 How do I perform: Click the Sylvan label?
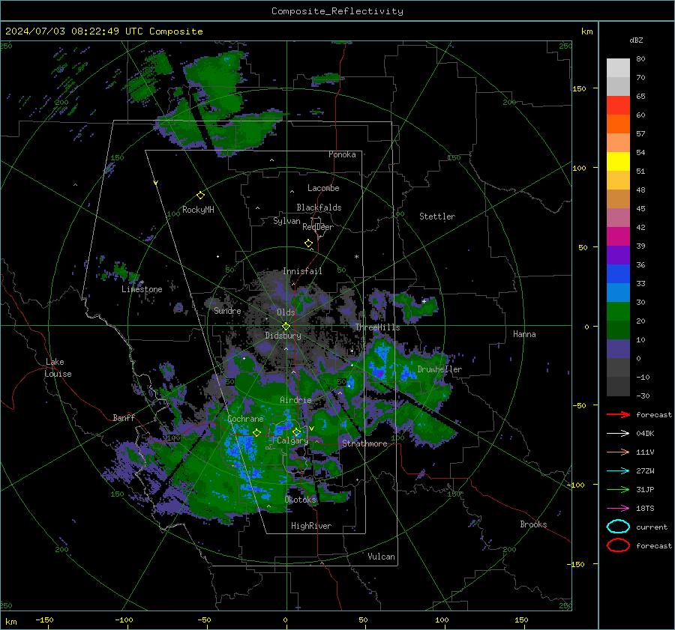click(286, 221)
